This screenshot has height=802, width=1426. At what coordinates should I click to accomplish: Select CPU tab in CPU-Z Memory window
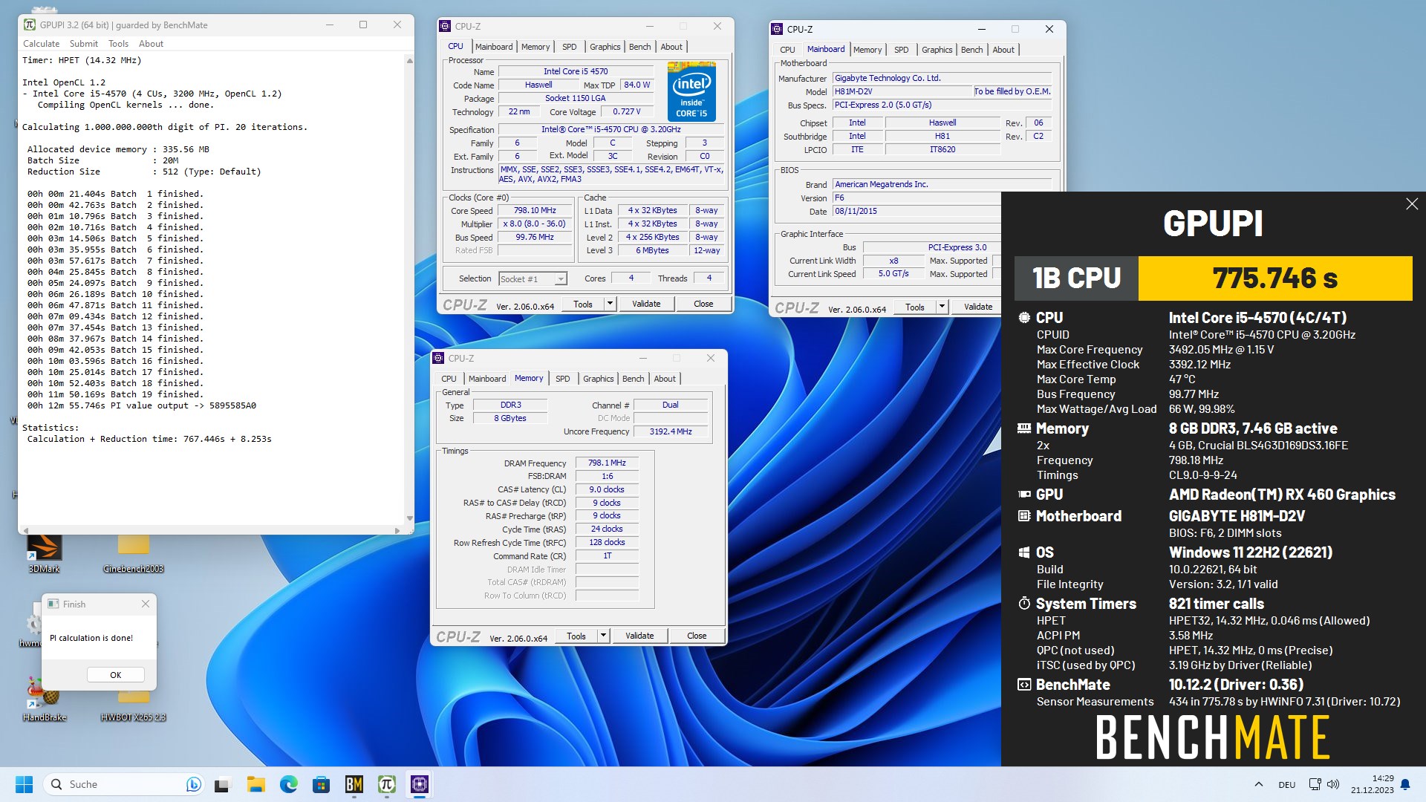point(449,379)
